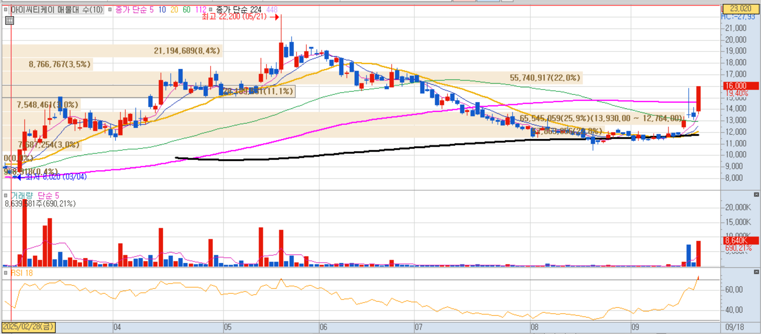761x334 pixels.
Task: Toggle square marker before 아이씨티케이 매물대 label
Action: [x=6, y=9]
